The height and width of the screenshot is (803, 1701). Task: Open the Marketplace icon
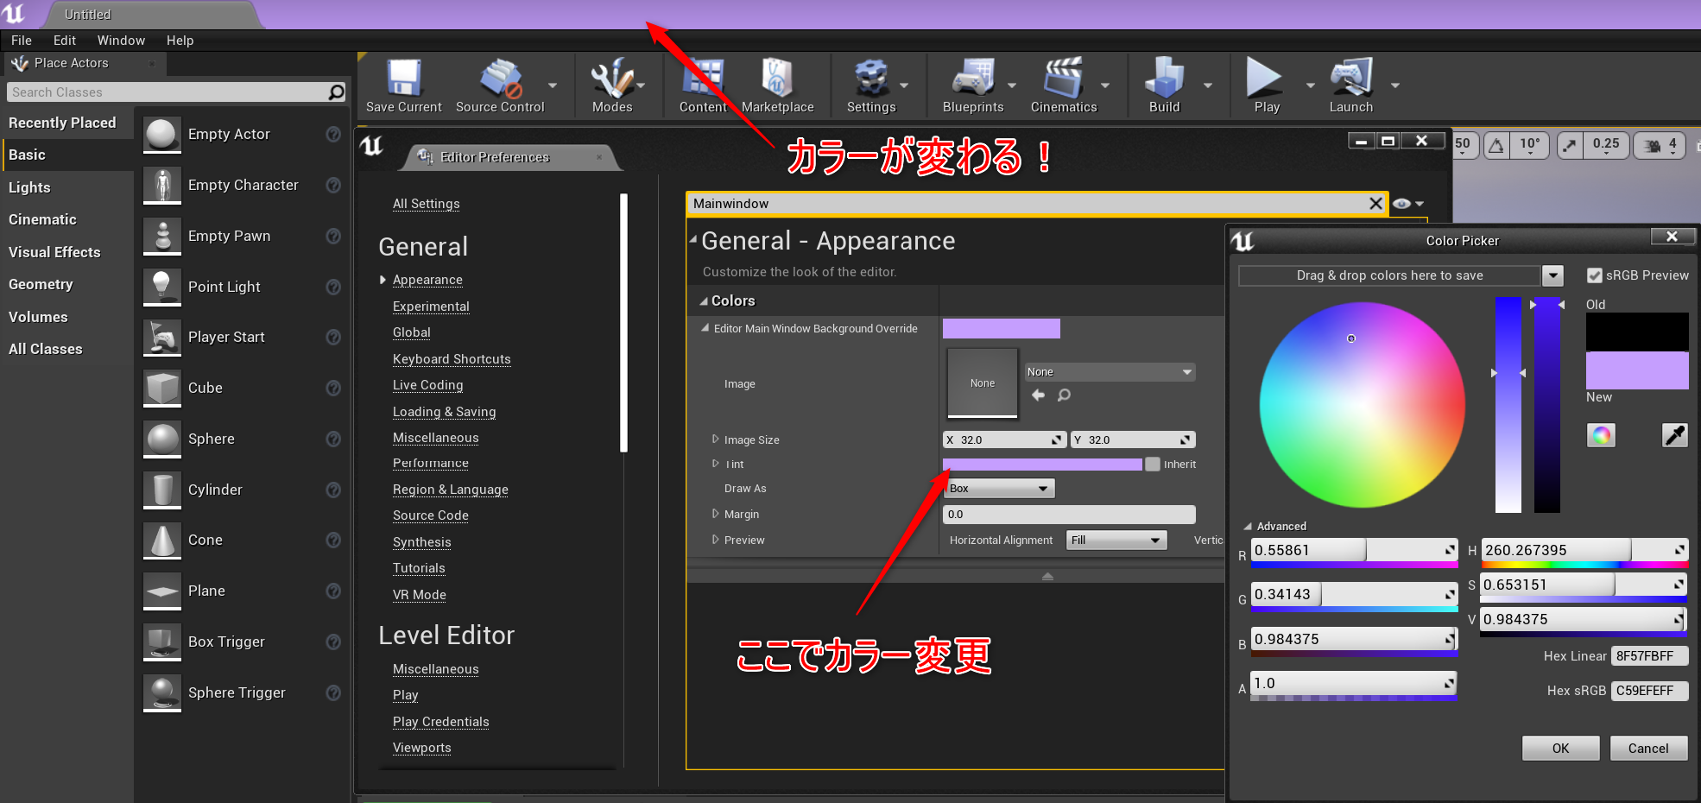[x=777, y=78]
